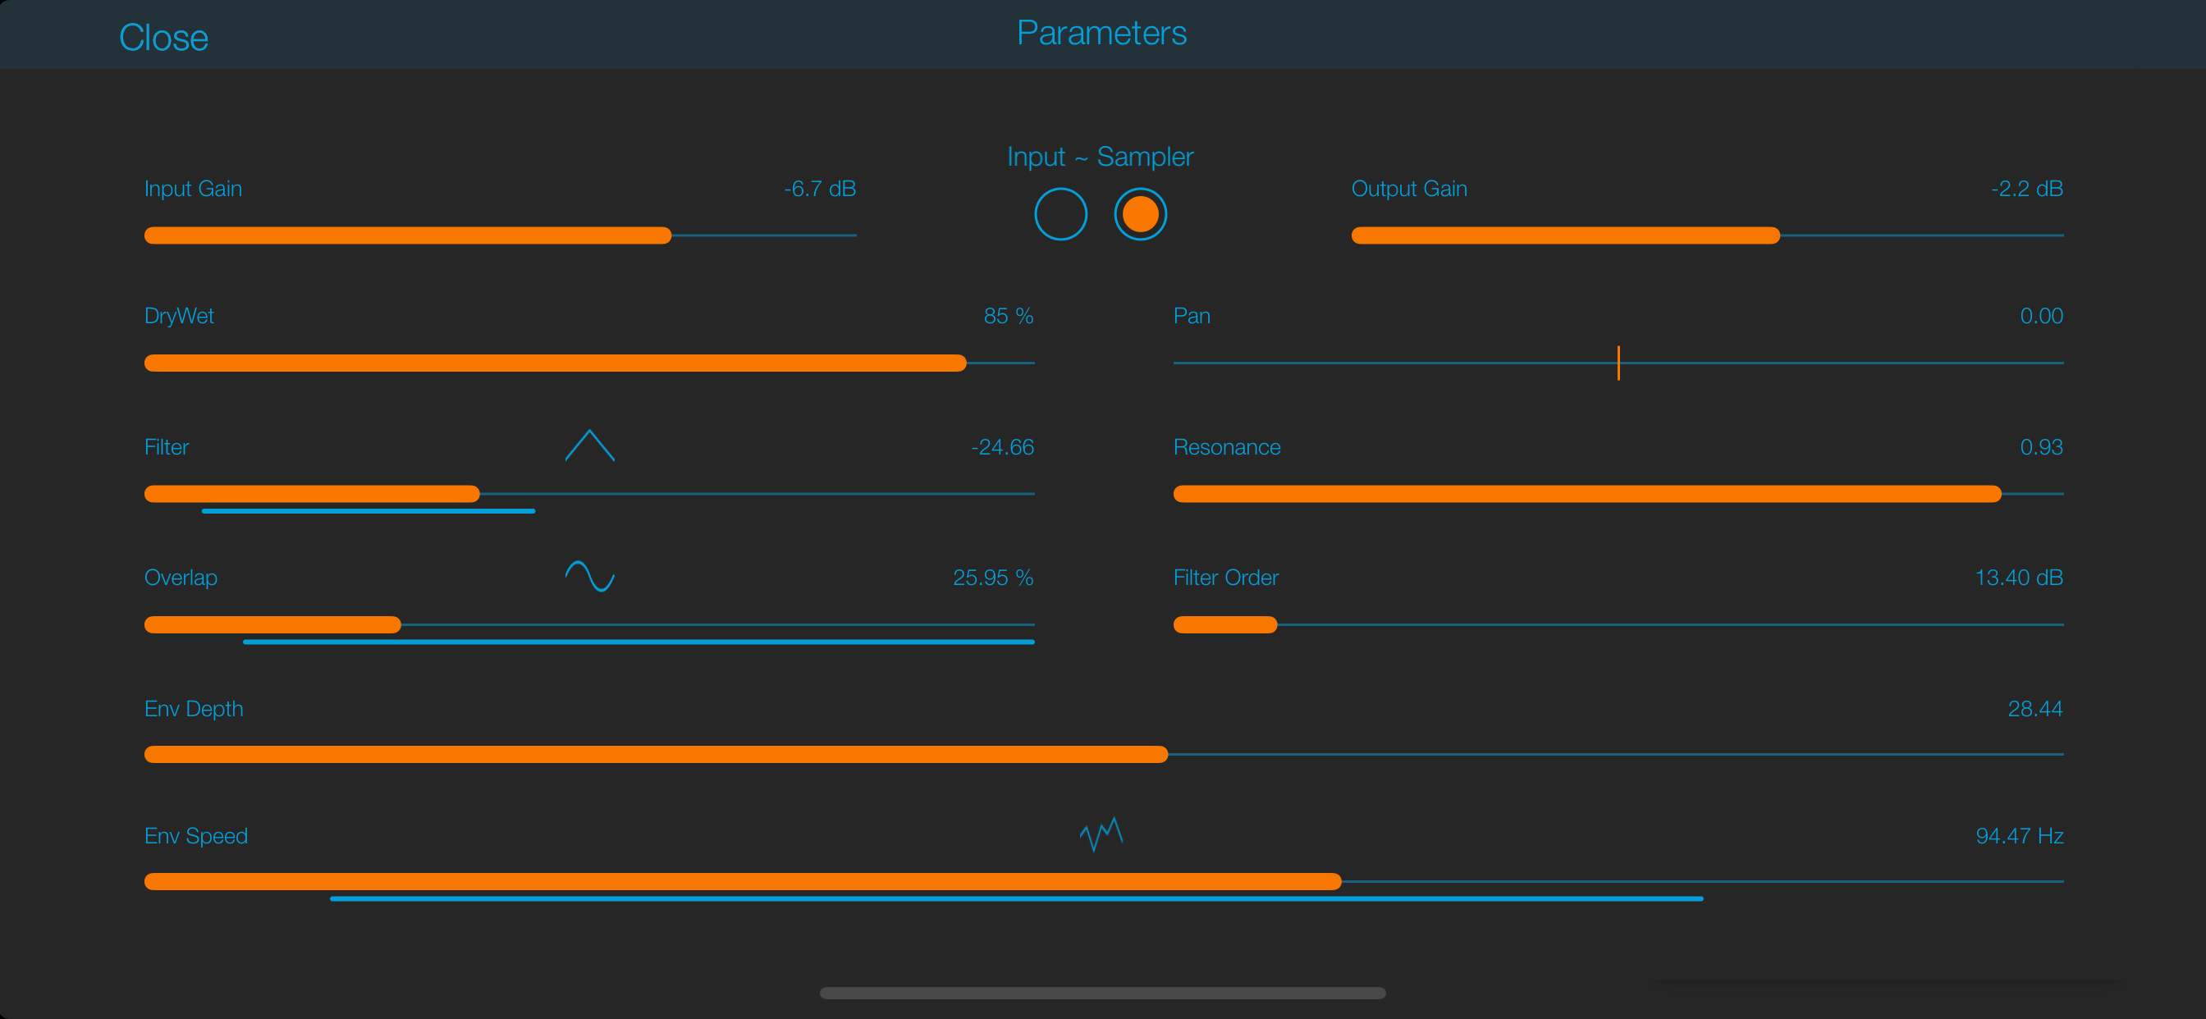Click the blue modulation range under Env Speed
Image resolution: width=2206 pixels, height=1019 pixels.
[x=1016, y=898]
